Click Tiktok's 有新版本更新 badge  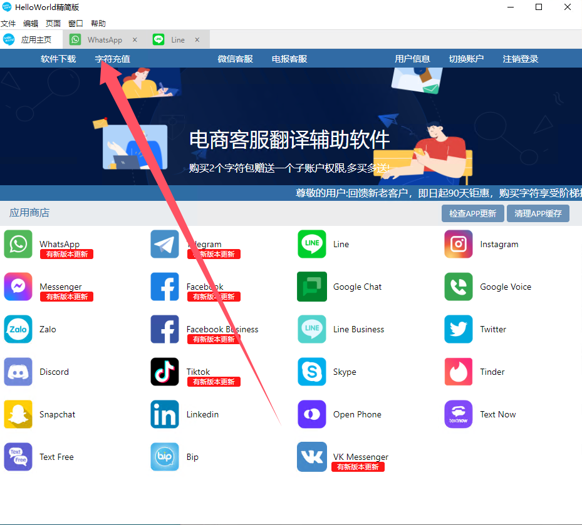pyautogui.click(x=214, y=382)
